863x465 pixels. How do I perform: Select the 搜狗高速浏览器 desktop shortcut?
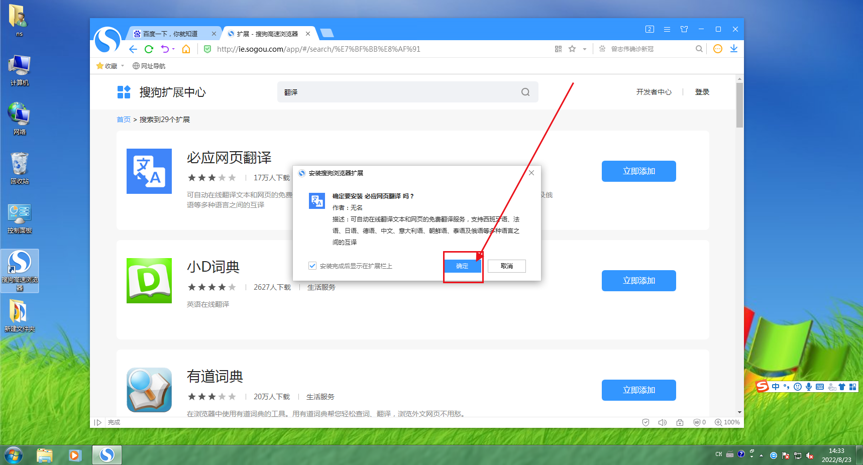pyautogui.click(x=20, y=271)
